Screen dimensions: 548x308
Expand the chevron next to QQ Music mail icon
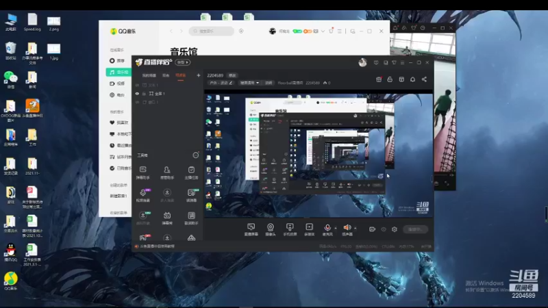(323, 31)
